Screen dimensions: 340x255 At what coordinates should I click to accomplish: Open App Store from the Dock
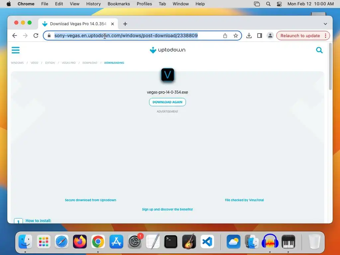(x=116, y=242)
